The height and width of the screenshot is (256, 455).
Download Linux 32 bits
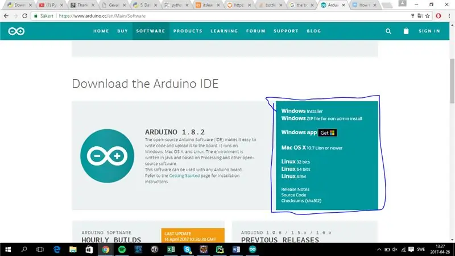[295, 162]
